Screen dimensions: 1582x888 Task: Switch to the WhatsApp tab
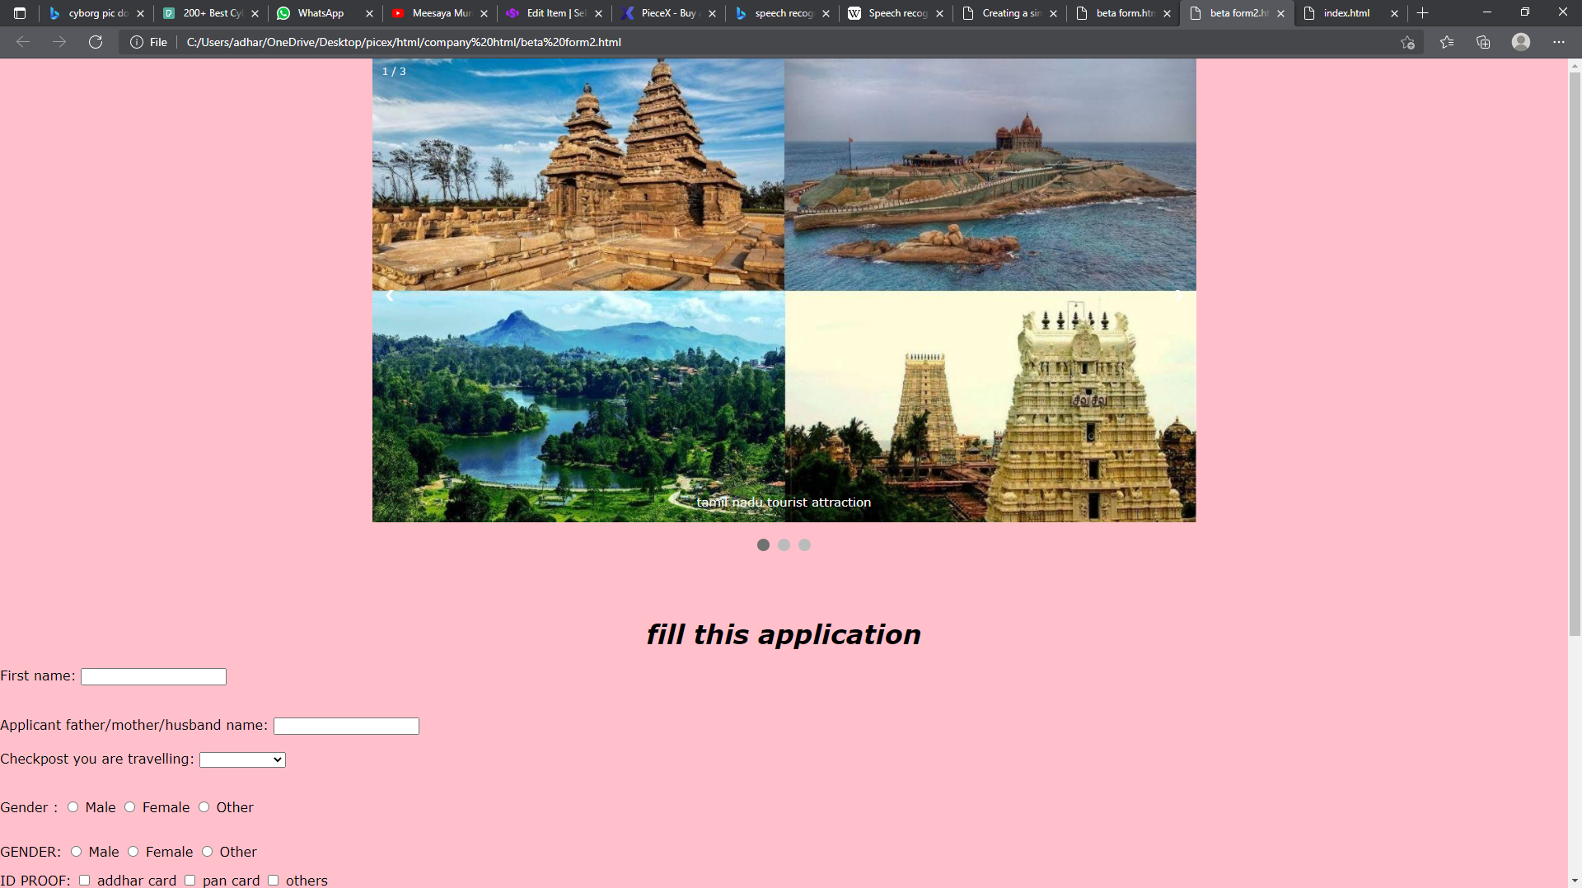click(x=321, y=13)
